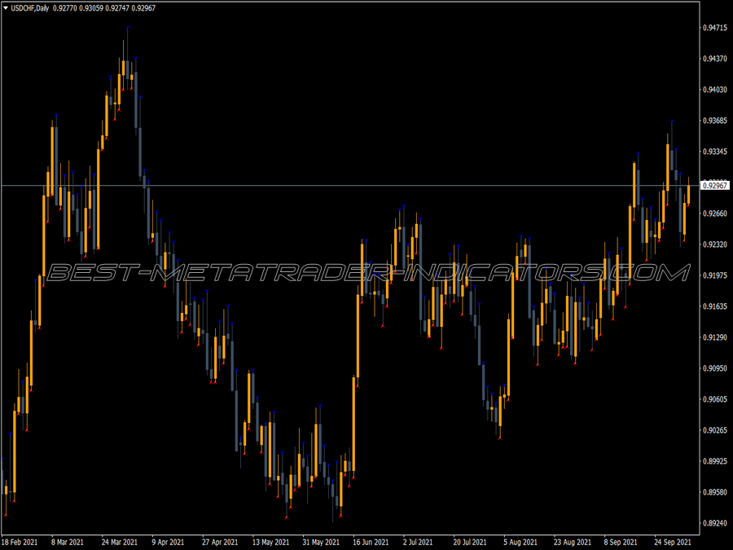The height and width of the screenshot is (550, 733).
Task: Click the 0.93685 price axis label
Action: click(x=715, y=121)
